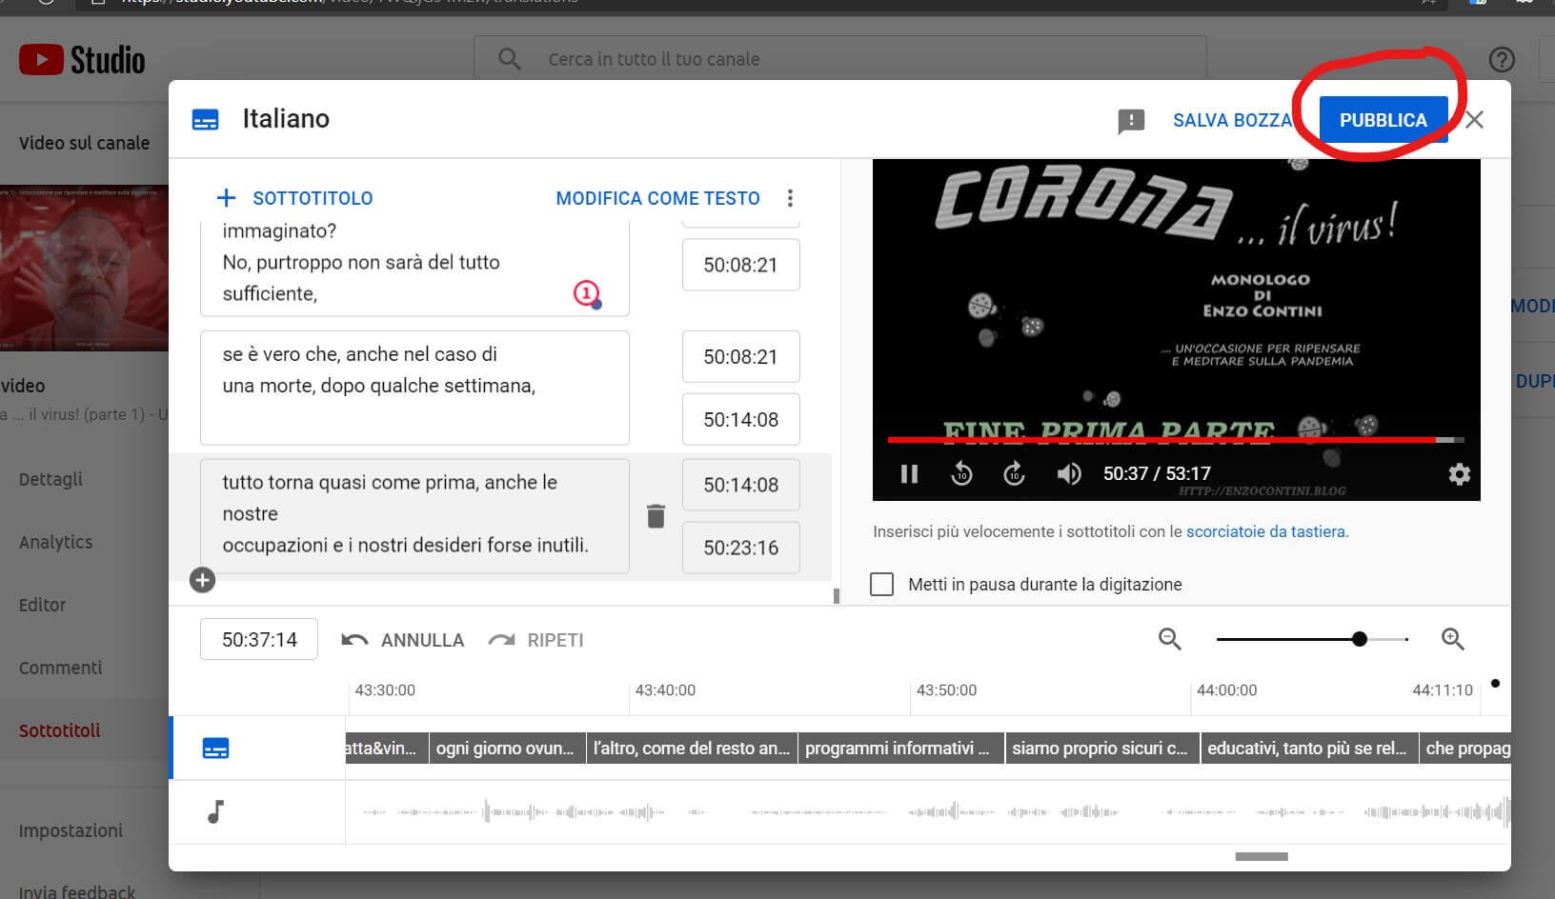This screenshot has width=1555, height=899.
Task: Open the send feedback icon next to Salva Bozza
Action: [x=1130, y=121]
